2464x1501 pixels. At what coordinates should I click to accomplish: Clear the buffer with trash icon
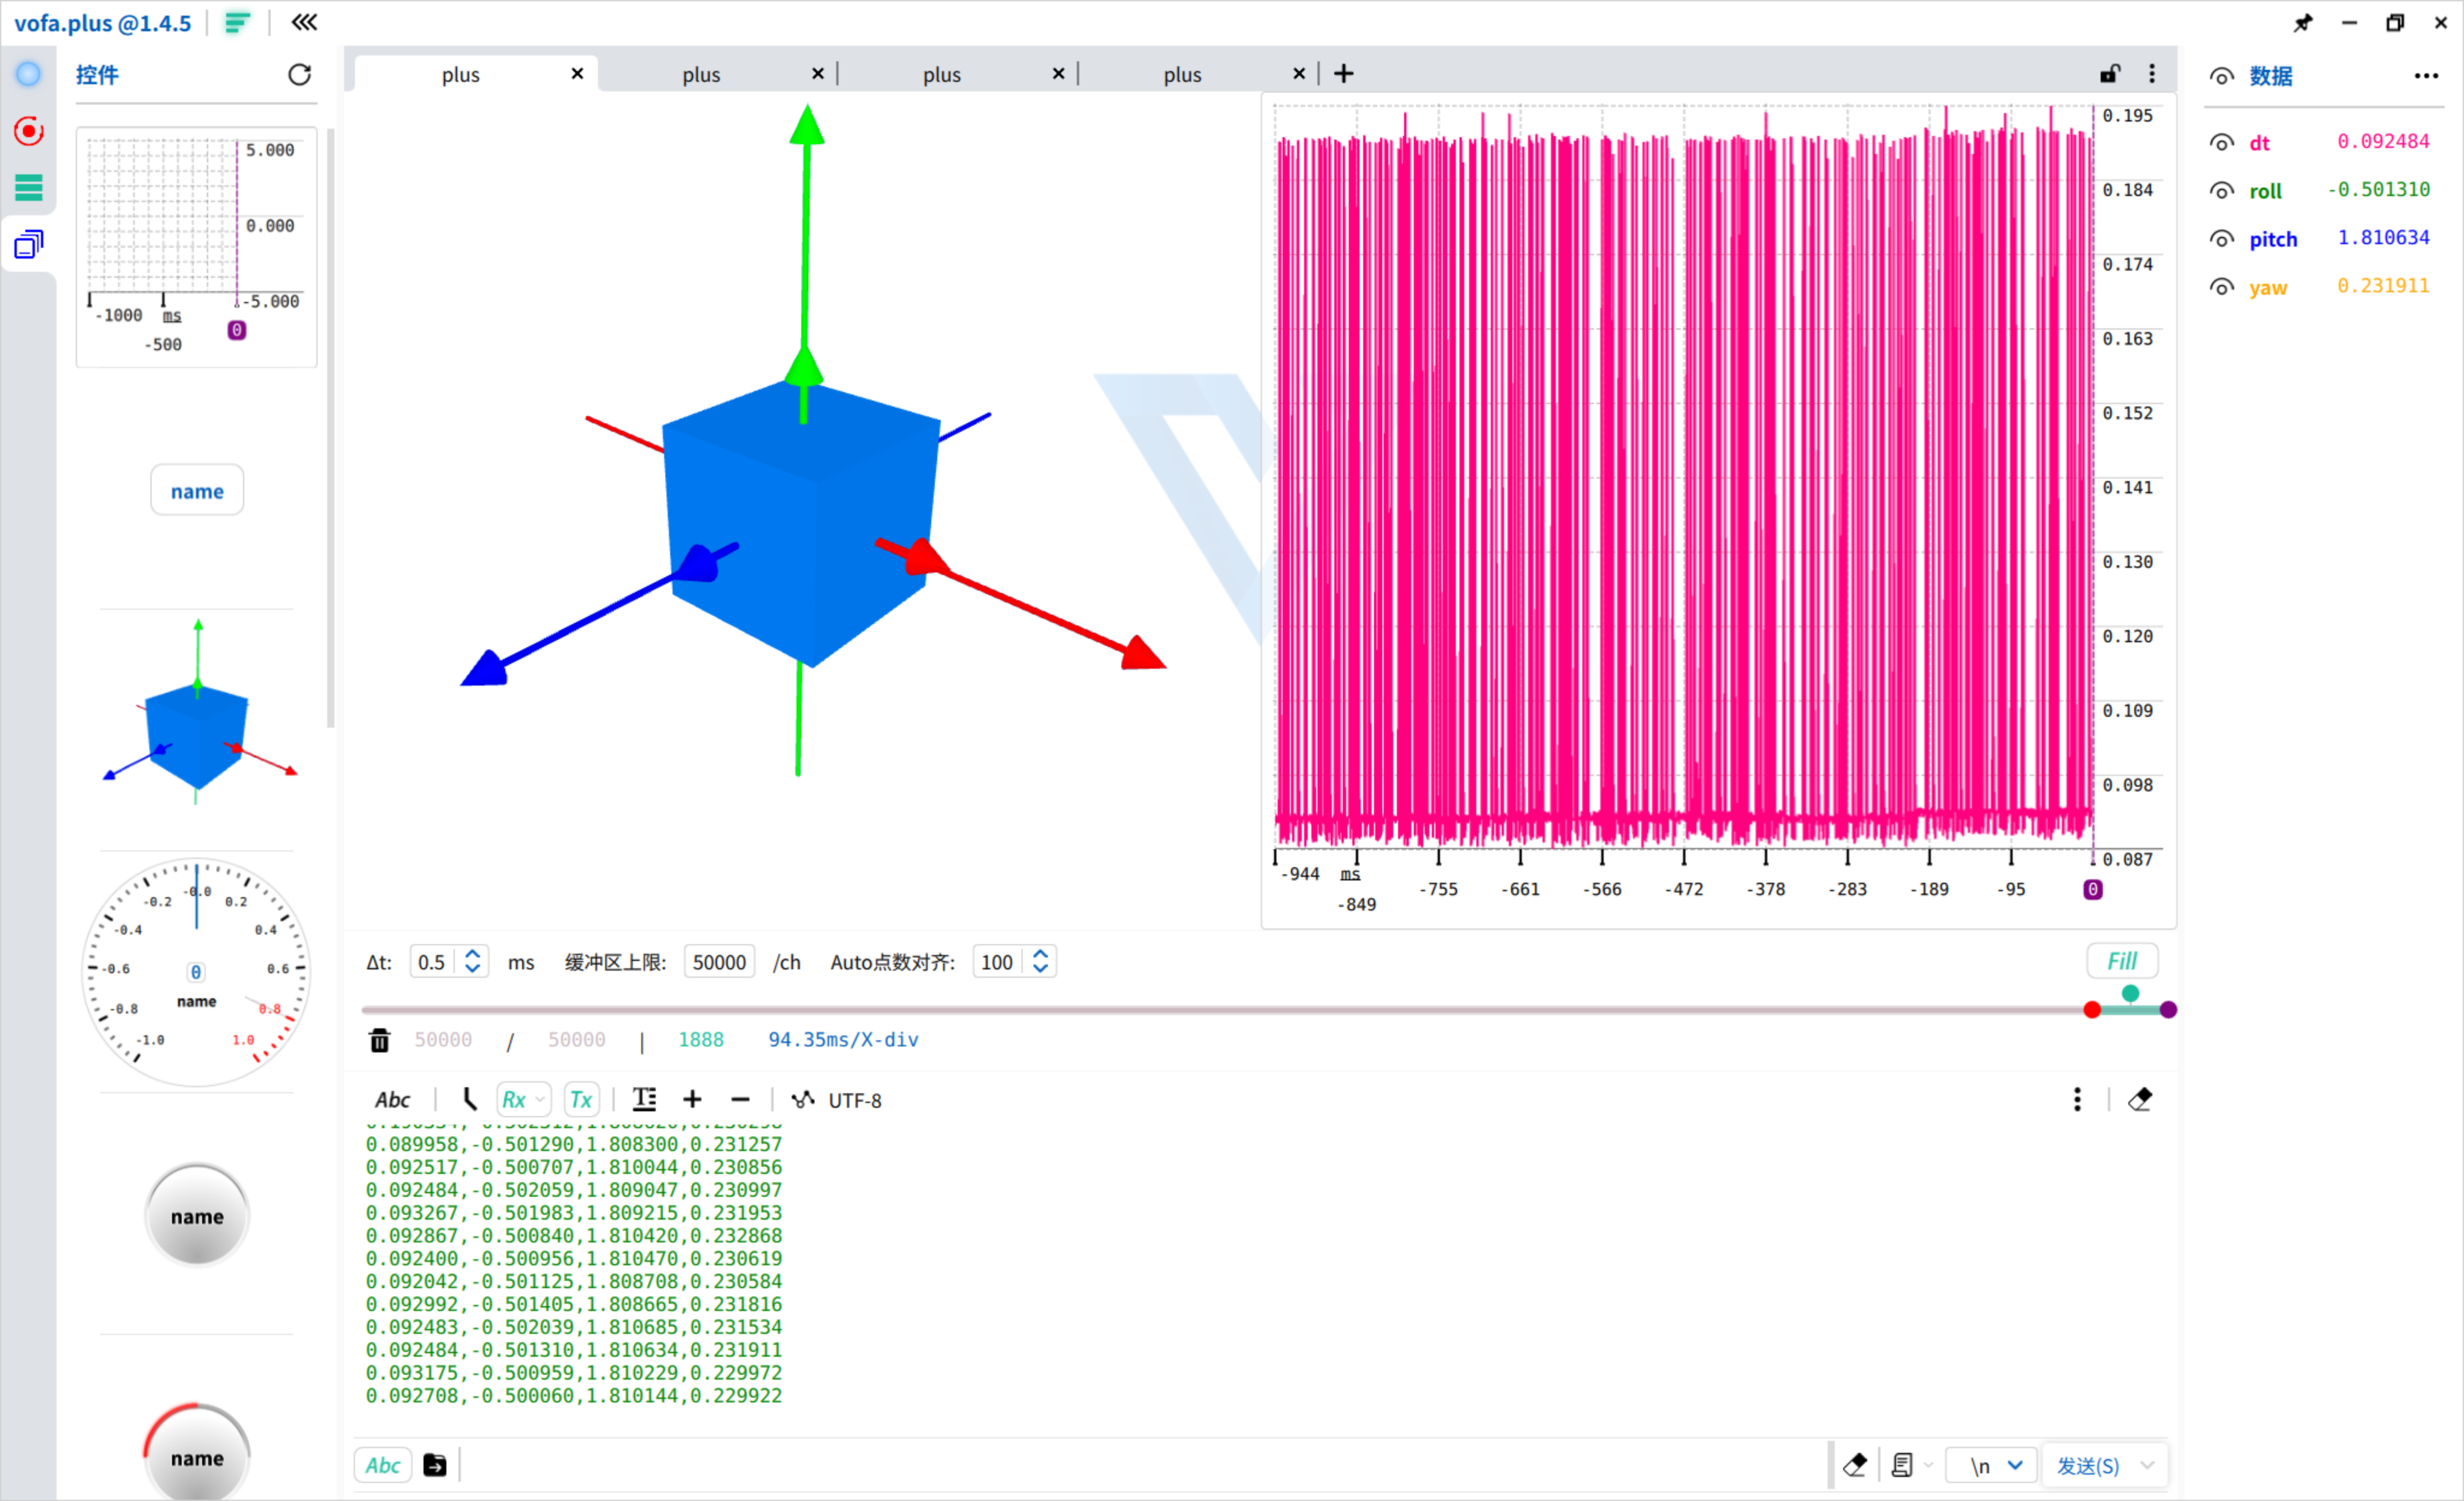point(380,1040)
